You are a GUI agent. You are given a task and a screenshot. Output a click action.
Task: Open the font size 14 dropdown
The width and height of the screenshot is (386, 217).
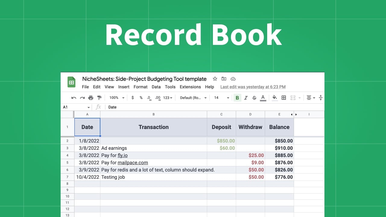pyautogui.click(x=222, y=98)
